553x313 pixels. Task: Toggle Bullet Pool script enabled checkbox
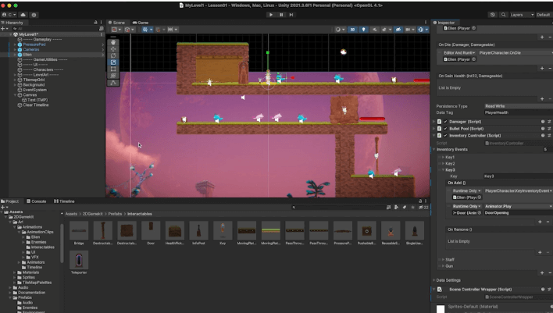tap(445, 129)
